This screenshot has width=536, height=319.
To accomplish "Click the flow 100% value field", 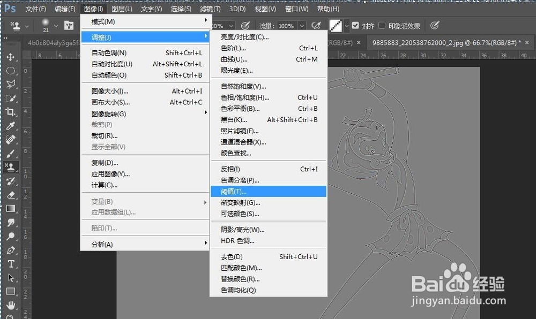I will tap(286, 26).
